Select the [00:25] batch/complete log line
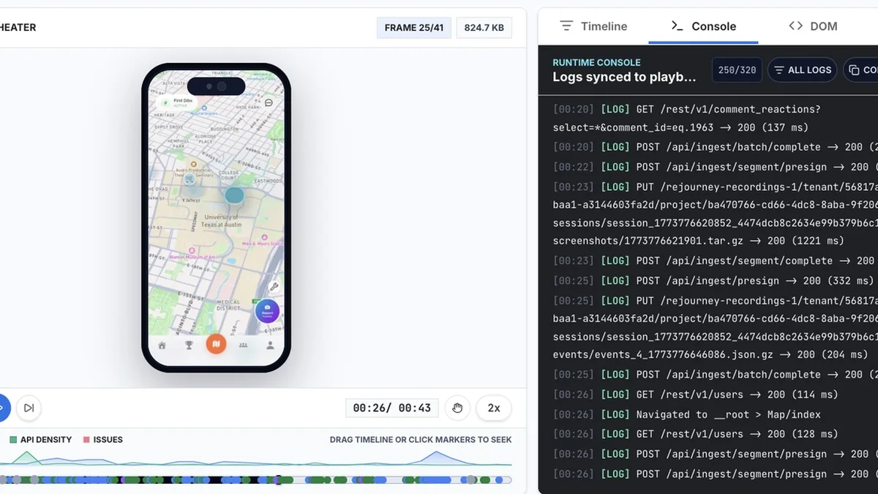This screenshot has height=494, width=878. click(716, 374)
